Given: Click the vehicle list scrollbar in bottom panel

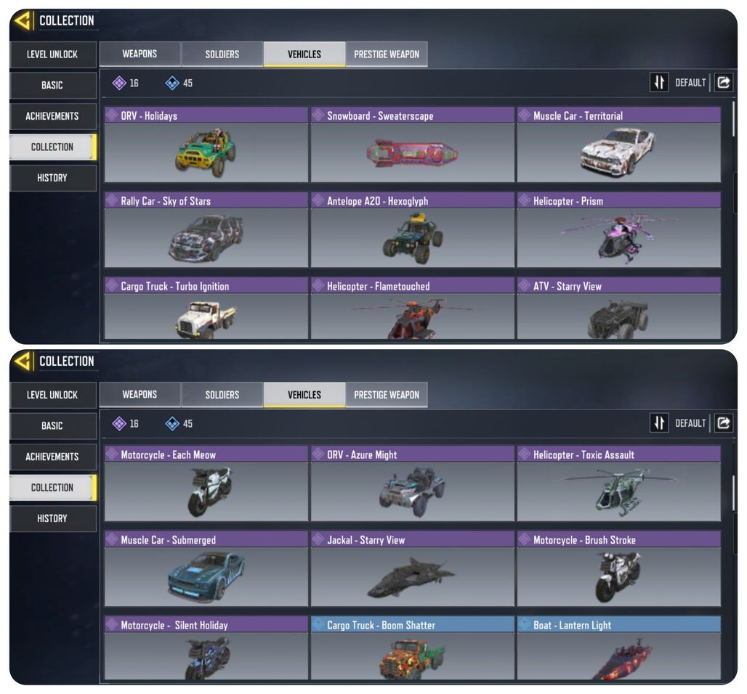Looking at the screenshot, I should click(733, 493).
